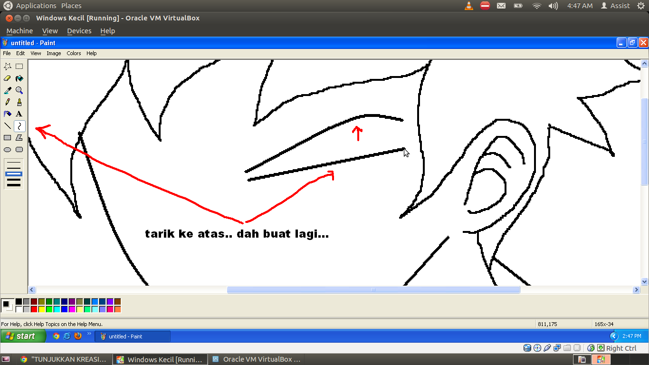Open the sound volume indicator
Image resolution: width=649 pixels, height=365 pixels.
point(553,6)
